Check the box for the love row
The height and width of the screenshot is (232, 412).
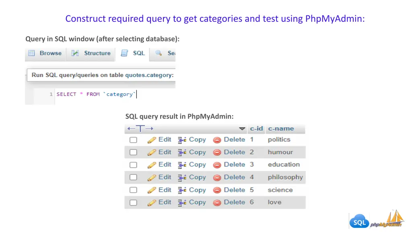[x=133, y=203]
